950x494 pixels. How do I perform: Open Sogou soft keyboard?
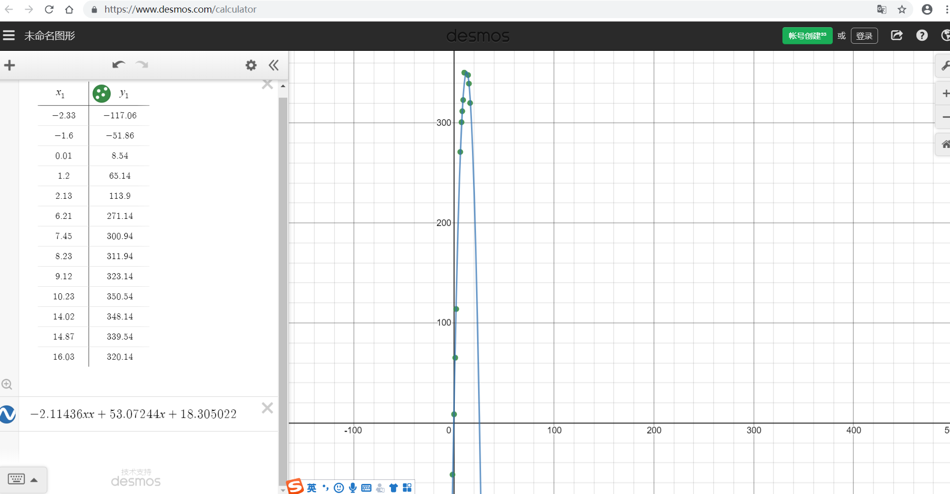tap(366, 487)
